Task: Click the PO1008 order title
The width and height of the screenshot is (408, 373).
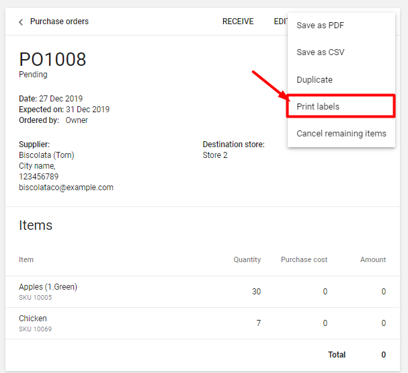Action: click(52, 59)
